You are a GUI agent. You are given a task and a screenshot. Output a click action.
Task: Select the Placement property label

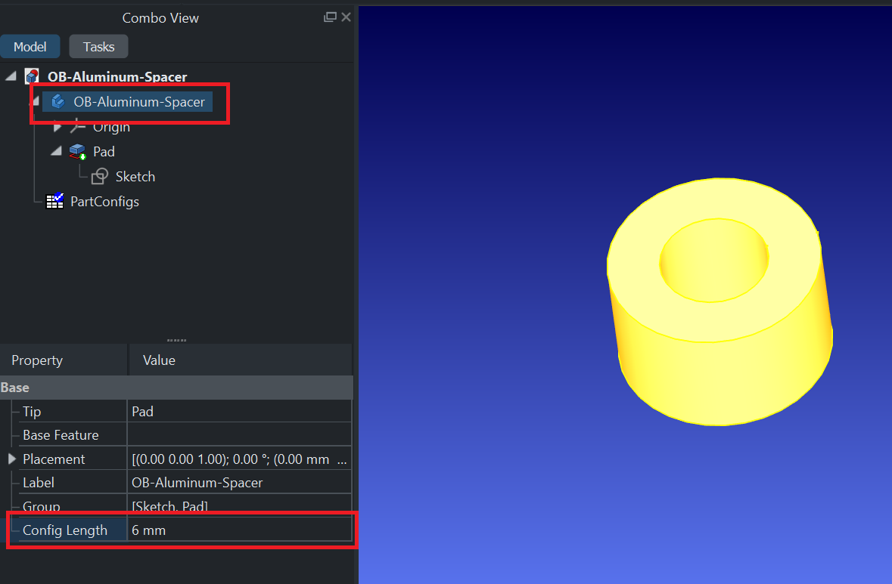54,459
